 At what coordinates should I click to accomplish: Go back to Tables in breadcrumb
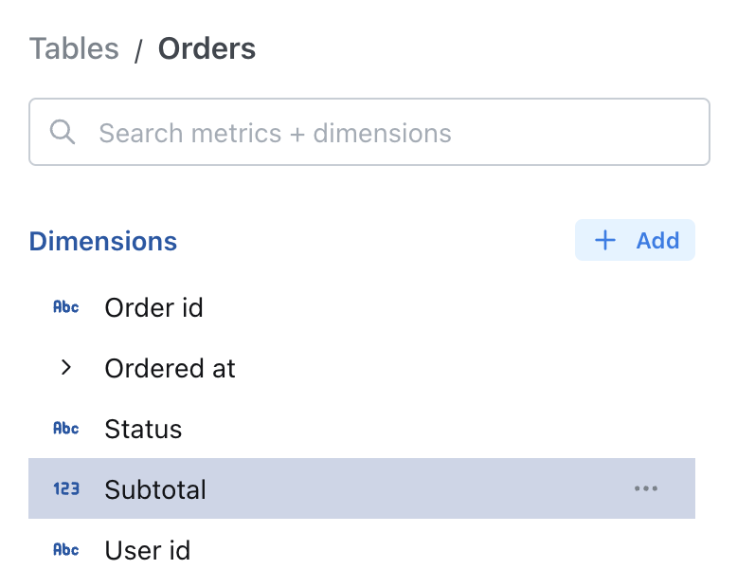pyautogui.click(x=74, y=48)
